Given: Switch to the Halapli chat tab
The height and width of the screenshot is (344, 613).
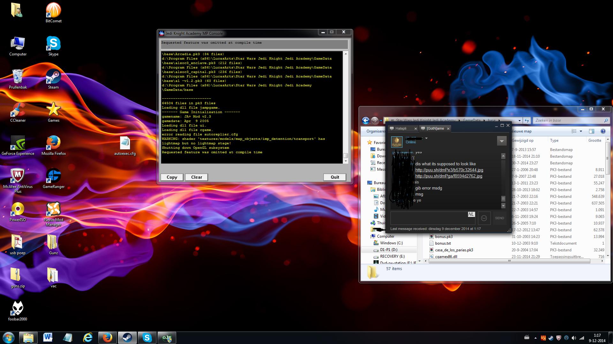Looking at the screenshot, I should (x=401, y=128).
